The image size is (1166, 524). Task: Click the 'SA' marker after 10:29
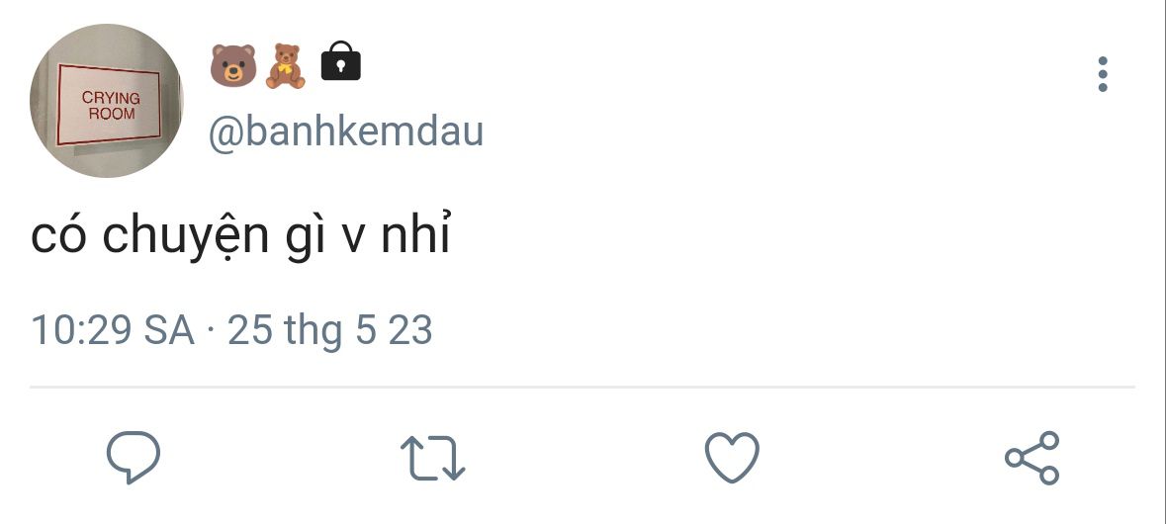click(x=169, y=331)
